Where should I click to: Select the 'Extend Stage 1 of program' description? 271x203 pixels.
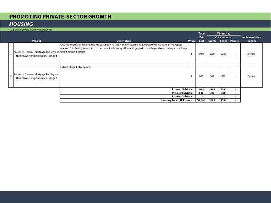(x=76, y=67)
